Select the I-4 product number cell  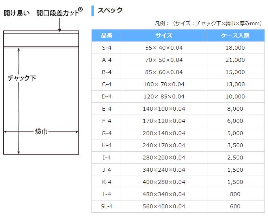(x=106, y=158)
